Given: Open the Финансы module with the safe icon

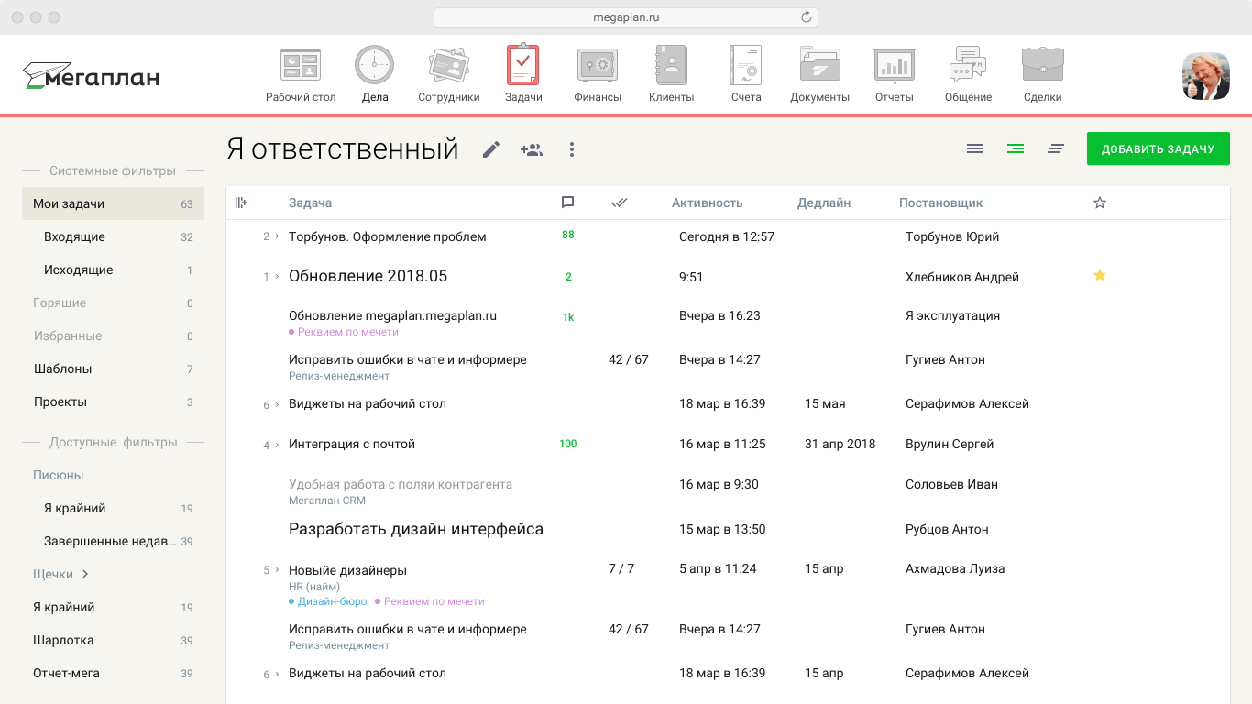Looking at the screenshot, I should click(x=597, y=64).
